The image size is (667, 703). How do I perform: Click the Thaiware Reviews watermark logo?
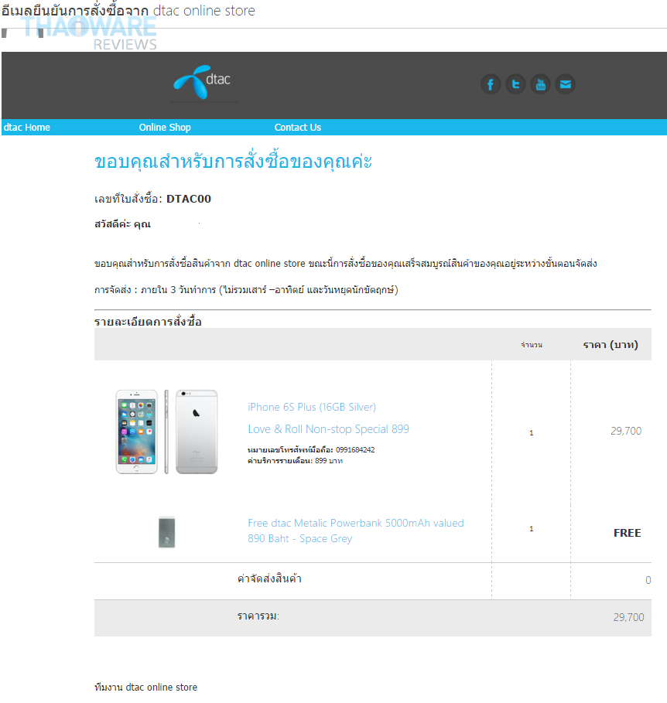pos(89,32)
